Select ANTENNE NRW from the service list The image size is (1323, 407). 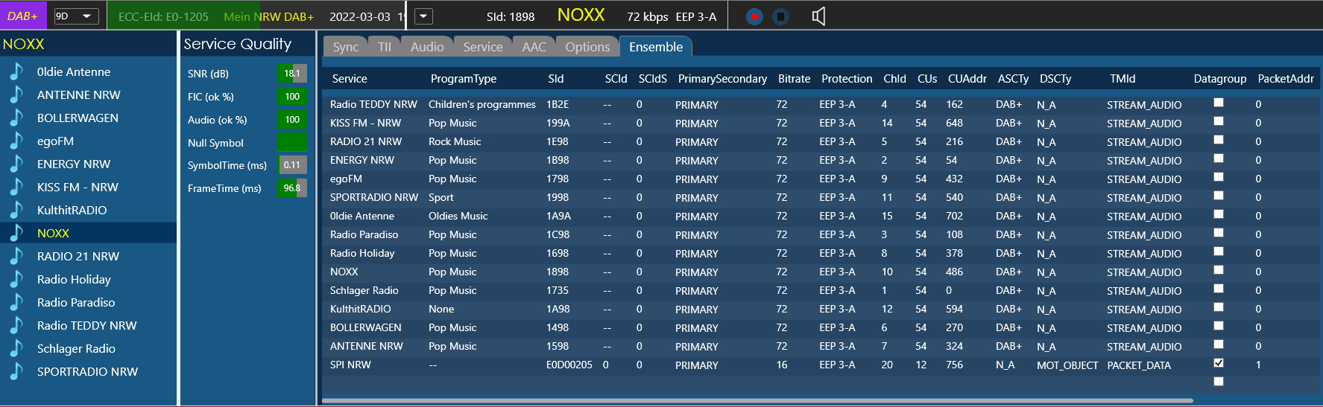pos(78,94)
